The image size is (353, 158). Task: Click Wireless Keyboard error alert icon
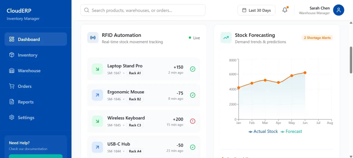[x=192, y=121]
